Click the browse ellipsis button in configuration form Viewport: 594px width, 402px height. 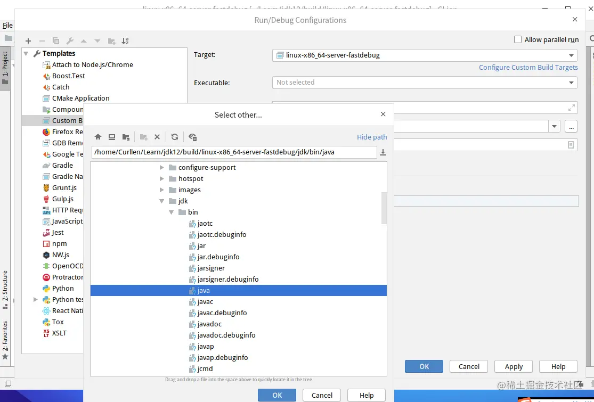(571, 126)
